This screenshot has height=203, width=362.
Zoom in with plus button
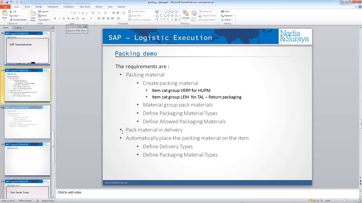[355, 201]
